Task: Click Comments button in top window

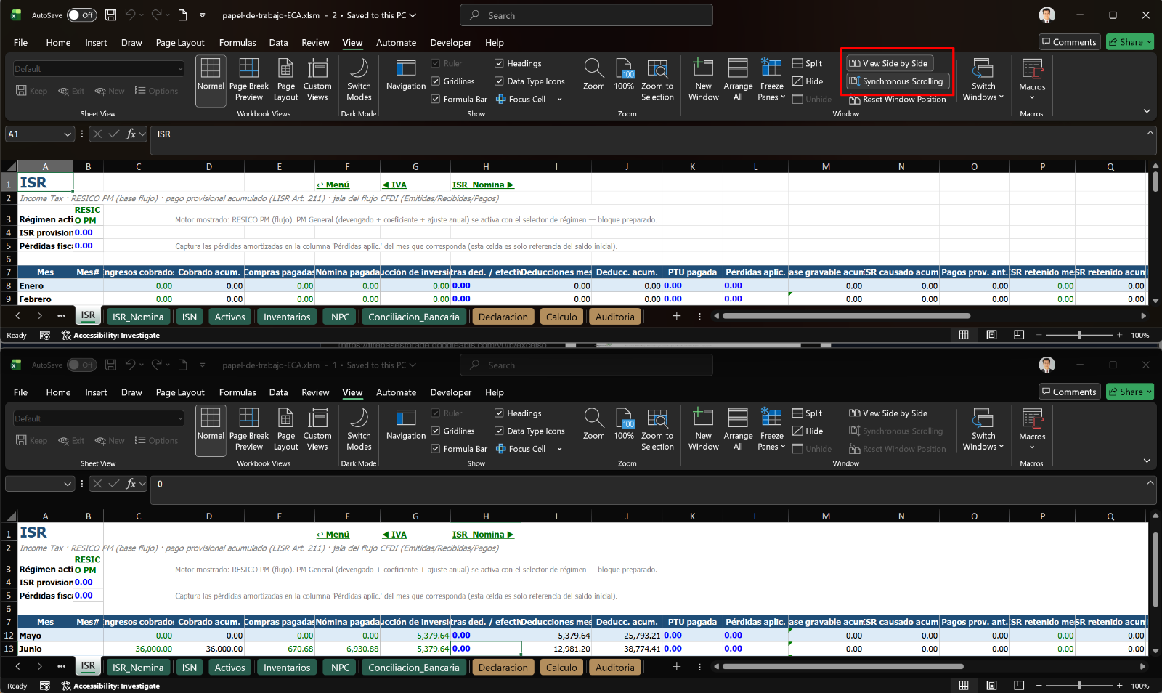Action: [x=1069, y=42]
